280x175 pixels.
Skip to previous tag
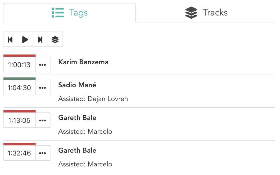[x=11, y=40]
